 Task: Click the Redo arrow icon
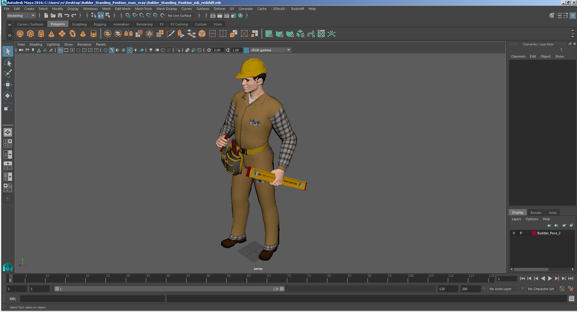pos(73,15)
